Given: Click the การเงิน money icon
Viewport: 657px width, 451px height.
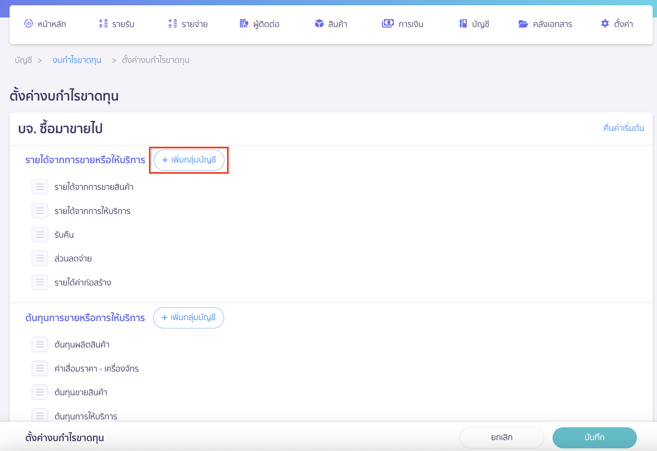Looking at the screenshot, I should (x=387, y=23).
